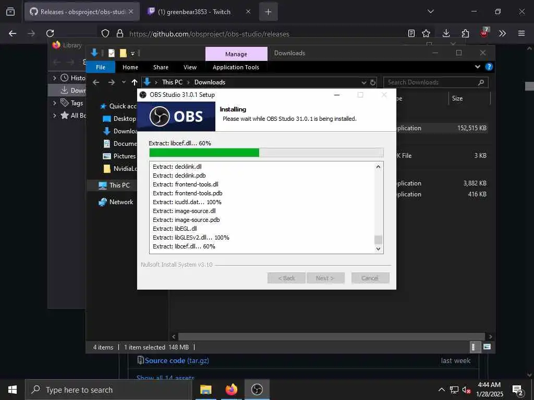Open File Explorer from taskbar
The image size is (534, 400).
(205, 390)
